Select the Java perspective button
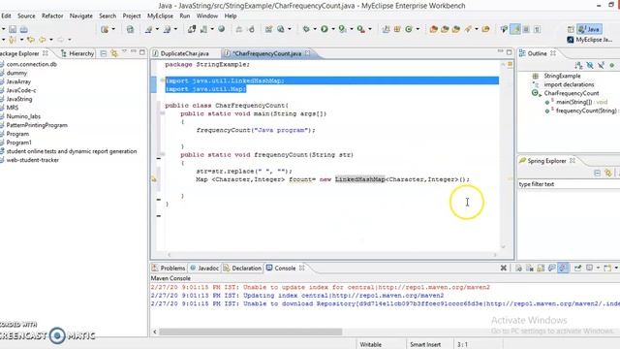Screen dimensions: 620x349 (589, 29)
